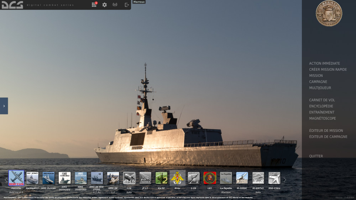
Task: Click the 'Marroux' label under La Fayette
Action: [226, 193]
